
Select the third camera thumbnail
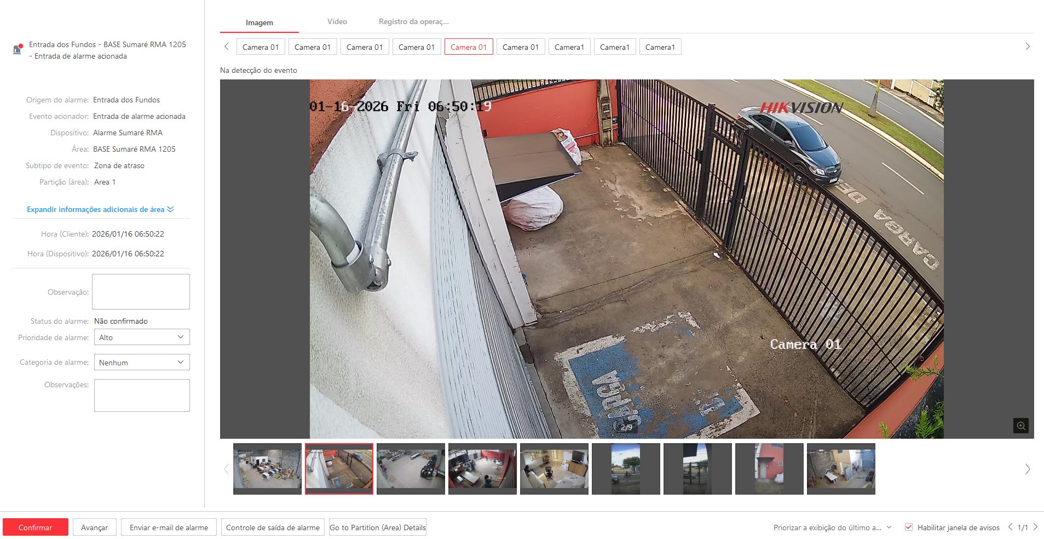point(411,468)
